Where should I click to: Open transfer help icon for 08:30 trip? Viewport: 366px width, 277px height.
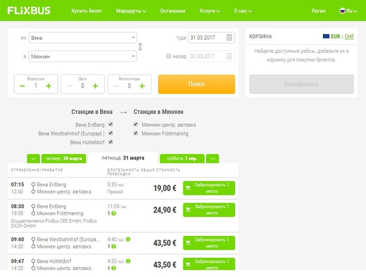[x=113, y=213]
